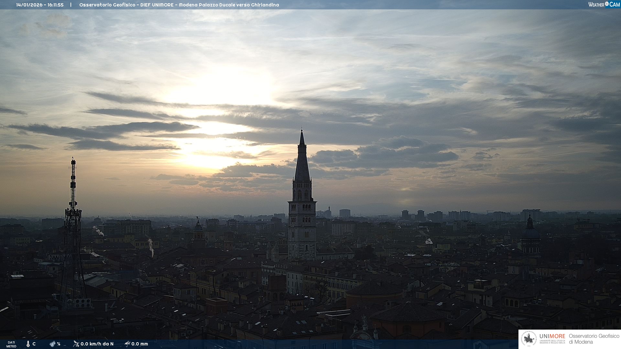Click the UNIMORE wordmark text
621x349 pixels.
tap(552, 336)
